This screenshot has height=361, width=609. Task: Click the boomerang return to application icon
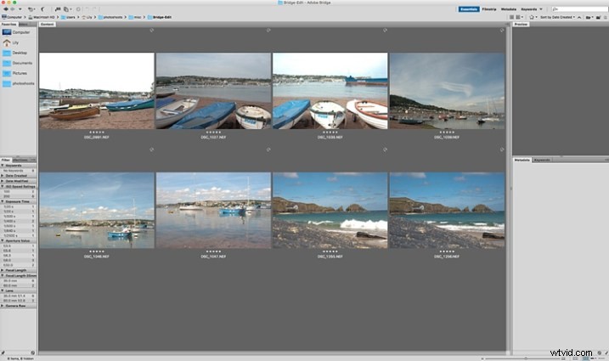42,9
